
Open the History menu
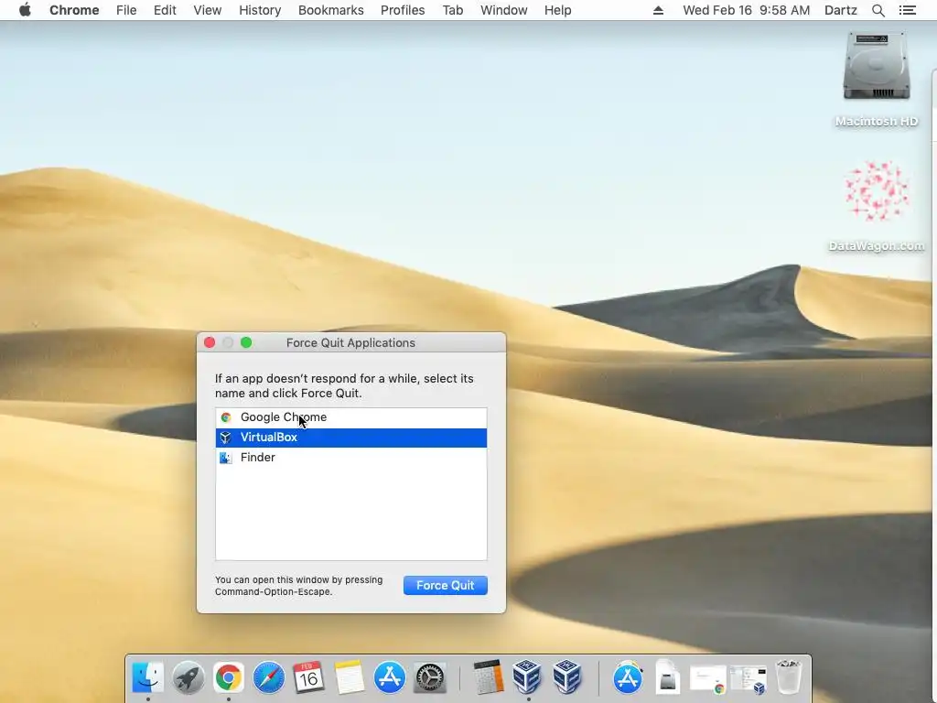tap(260, 10)
